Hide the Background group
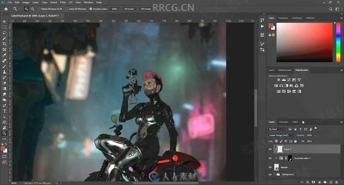Image resolution: width=344 pixels, height=185 pixels. coord(270,174)
